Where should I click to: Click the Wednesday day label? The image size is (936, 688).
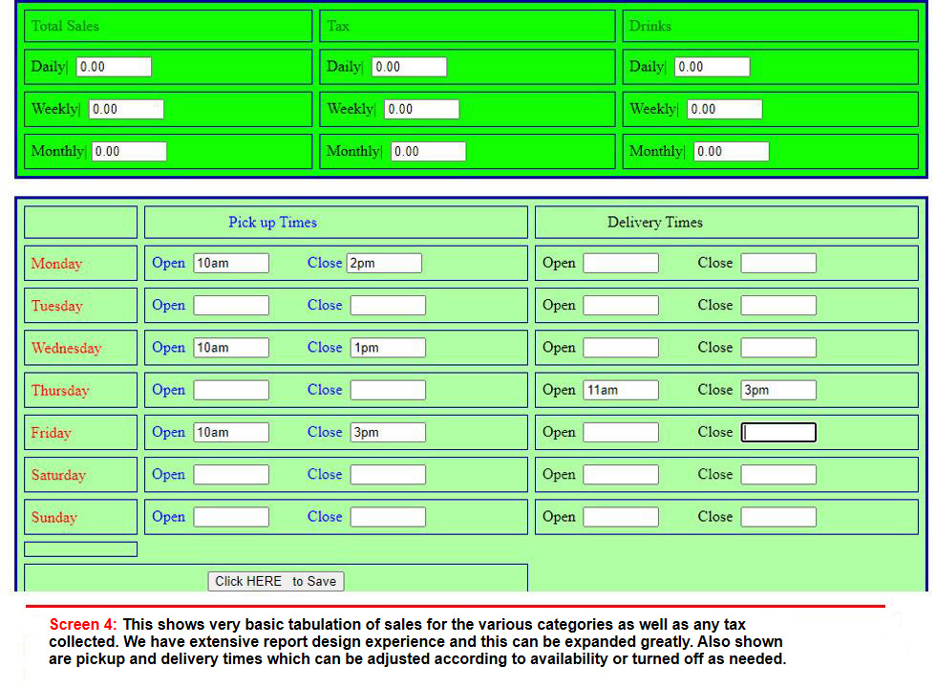pos(66,348)
